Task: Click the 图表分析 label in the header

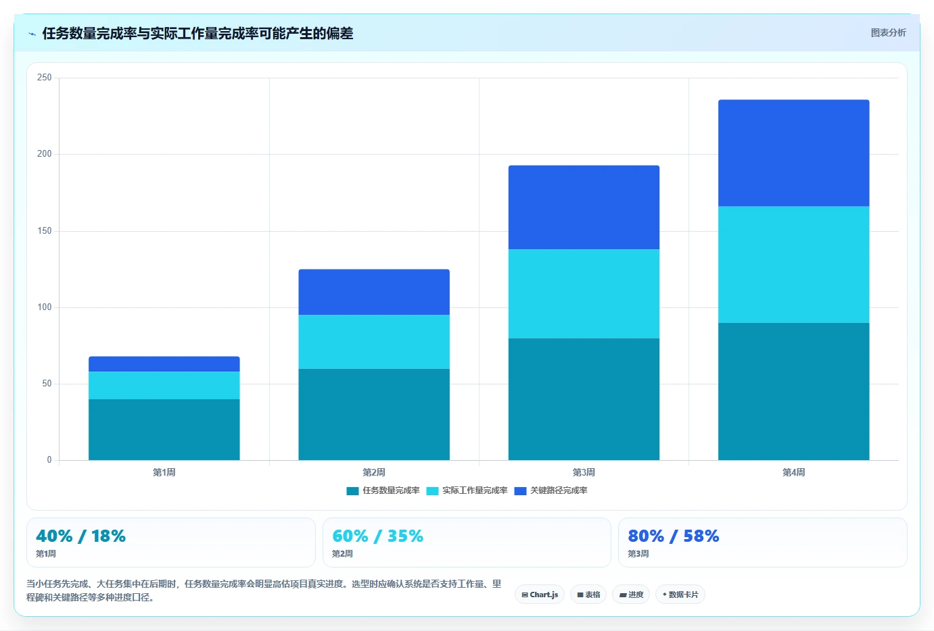Action: click(888, 32)
